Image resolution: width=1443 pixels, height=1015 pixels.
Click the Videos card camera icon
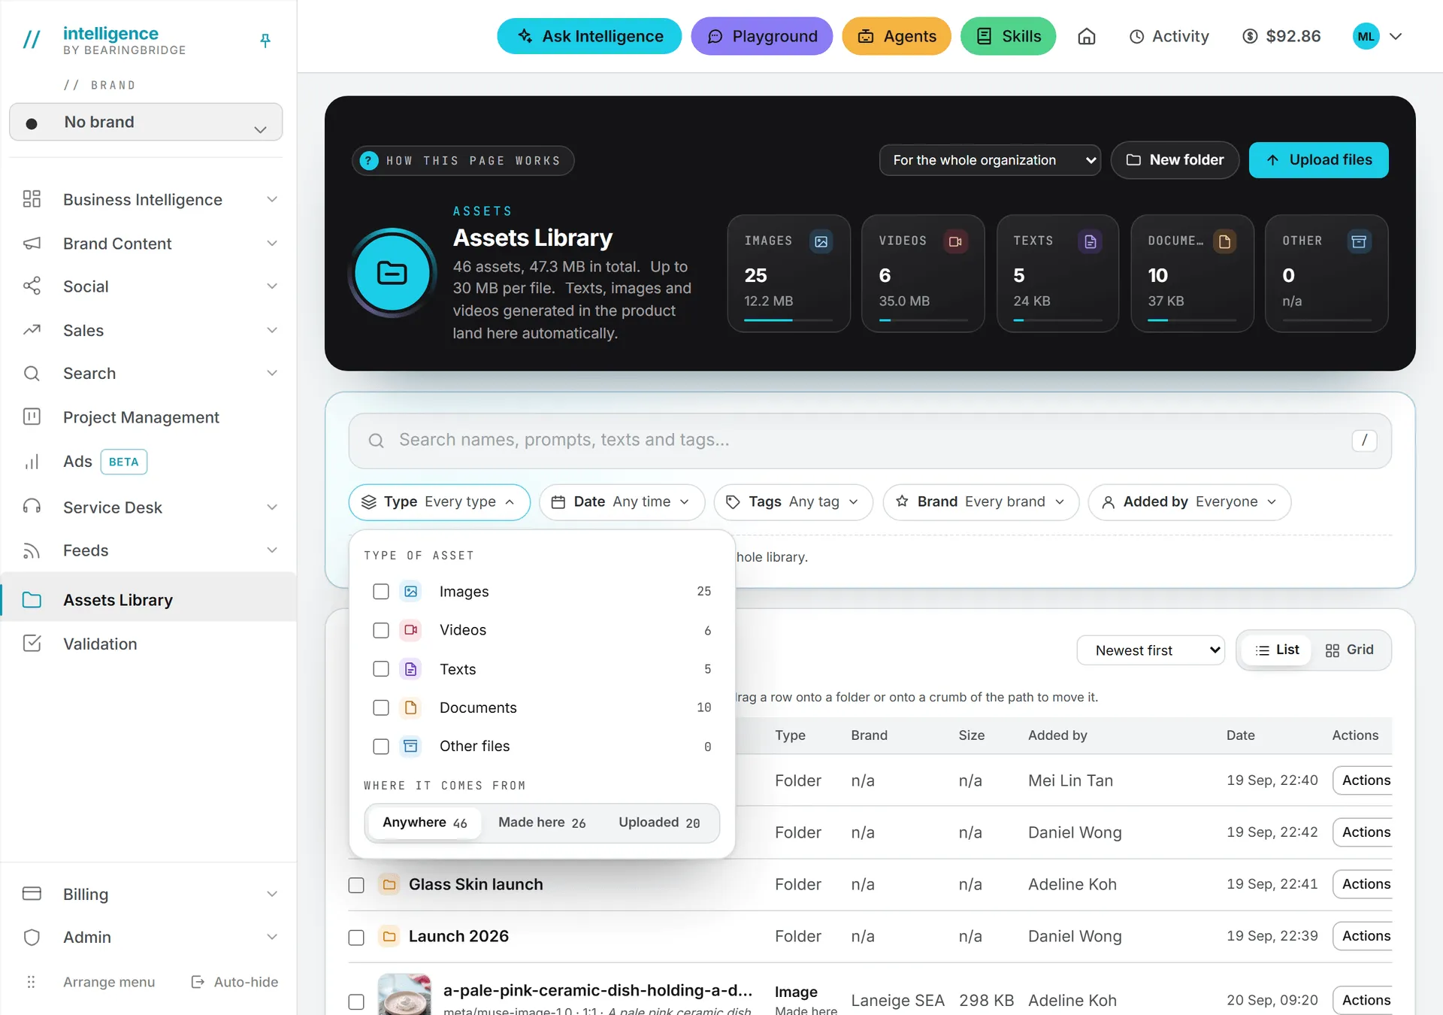[955, 241]
